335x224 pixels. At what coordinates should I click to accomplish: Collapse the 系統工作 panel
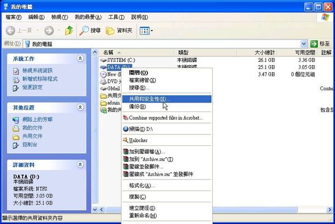click(80, 58)
